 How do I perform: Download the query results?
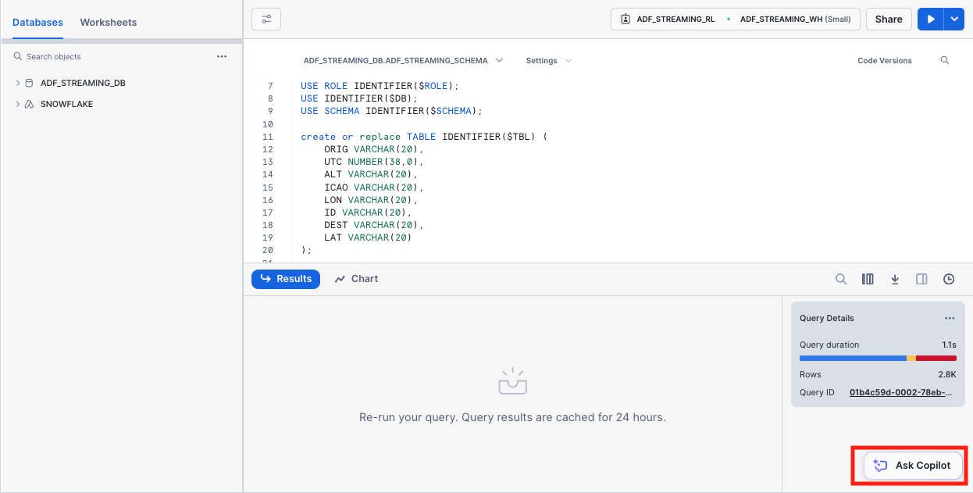point(895,279)
